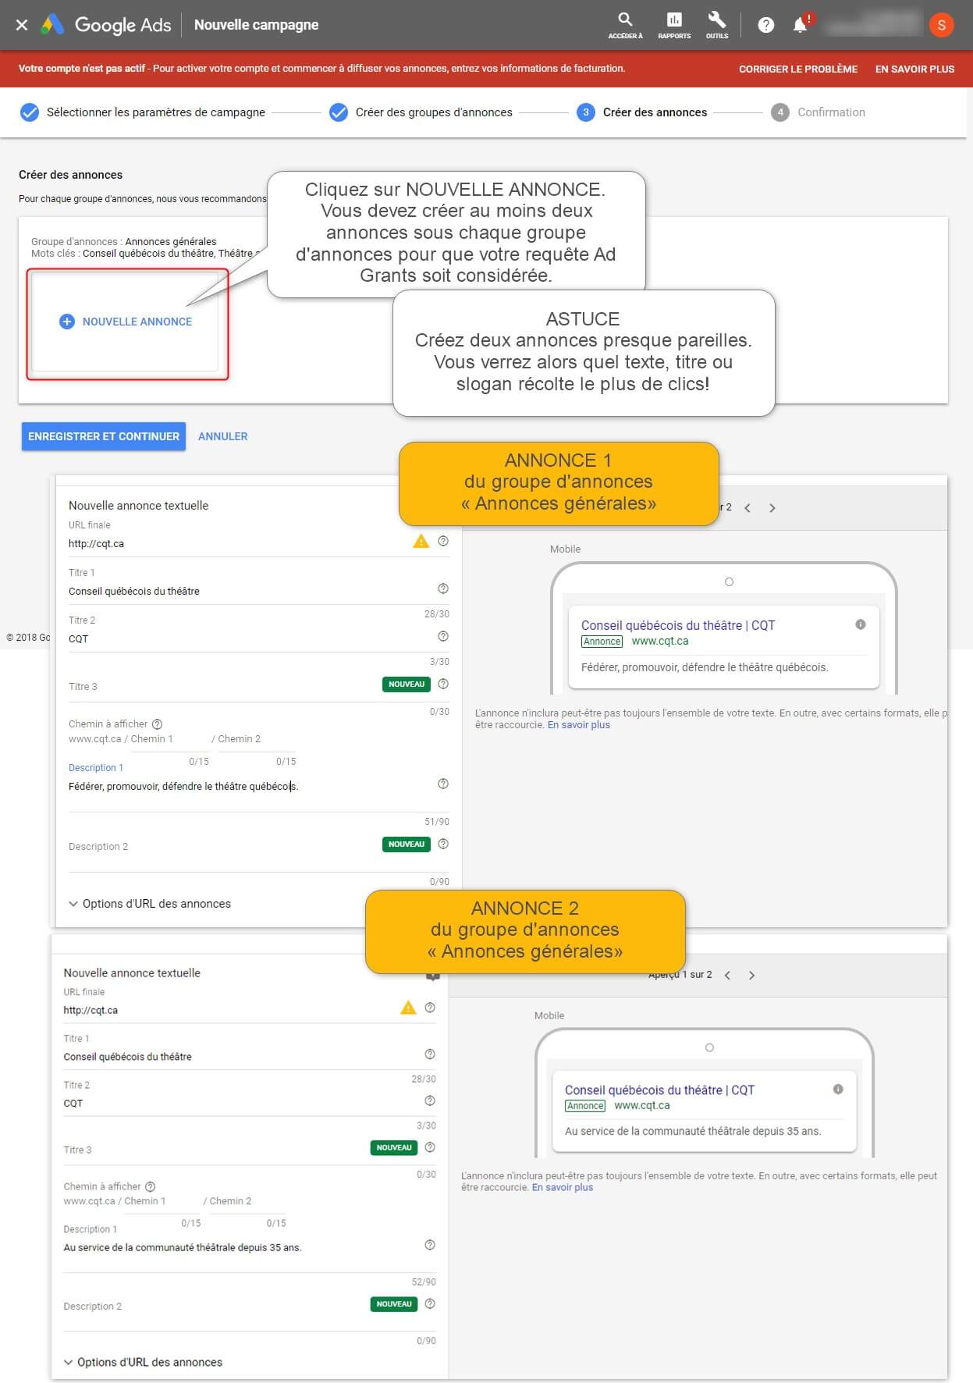Click Titre 3 help icon in Annonce 2
This screenshot has width=973, height=1383.
(430, 1147)
